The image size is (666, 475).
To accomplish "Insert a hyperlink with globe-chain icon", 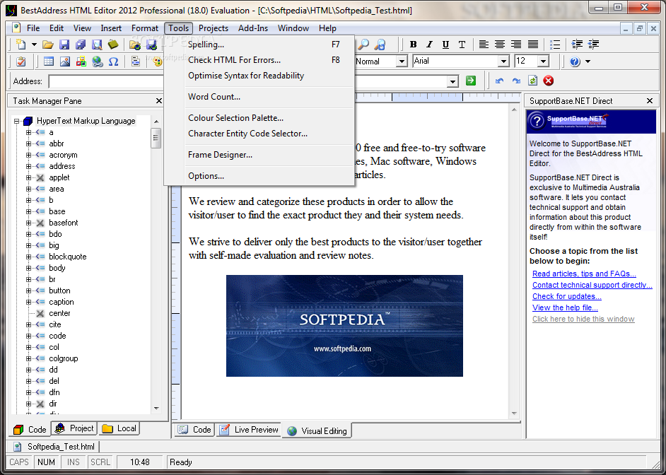I will pyautogui.click(x=98, y=61).
